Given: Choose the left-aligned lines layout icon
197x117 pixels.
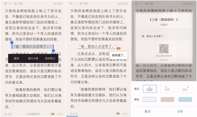Looking at the screenshot, I should (x=167, y=89).
